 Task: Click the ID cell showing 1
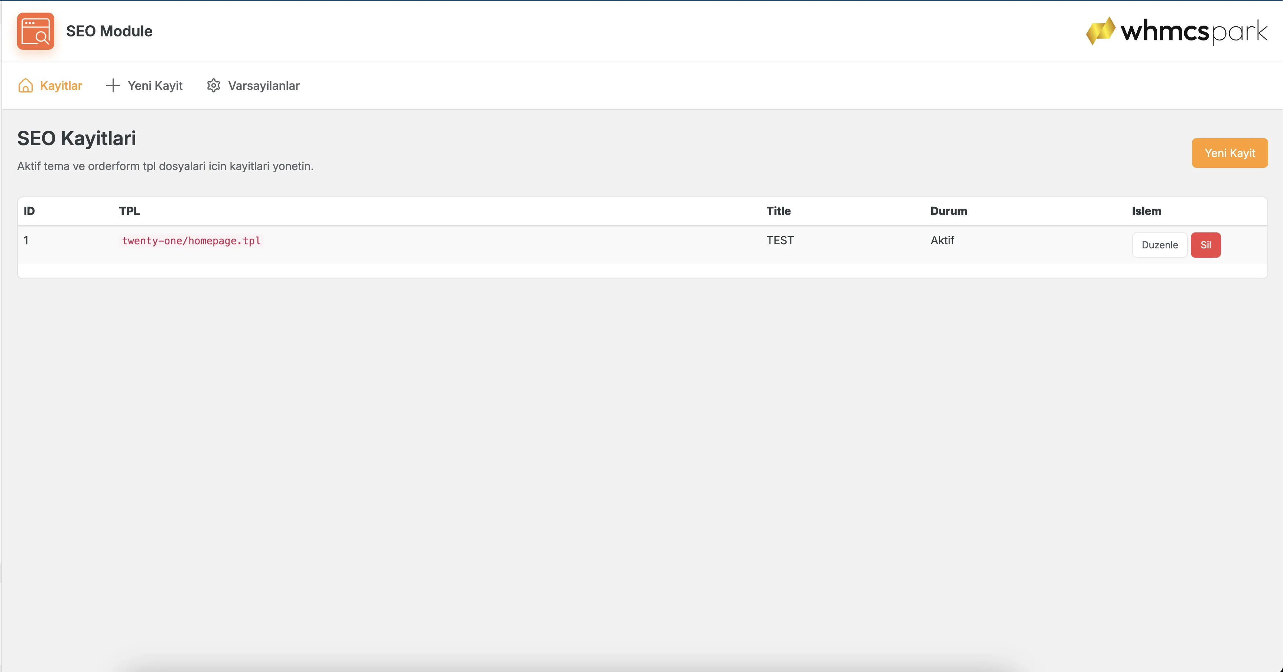(x=26, y=241)
